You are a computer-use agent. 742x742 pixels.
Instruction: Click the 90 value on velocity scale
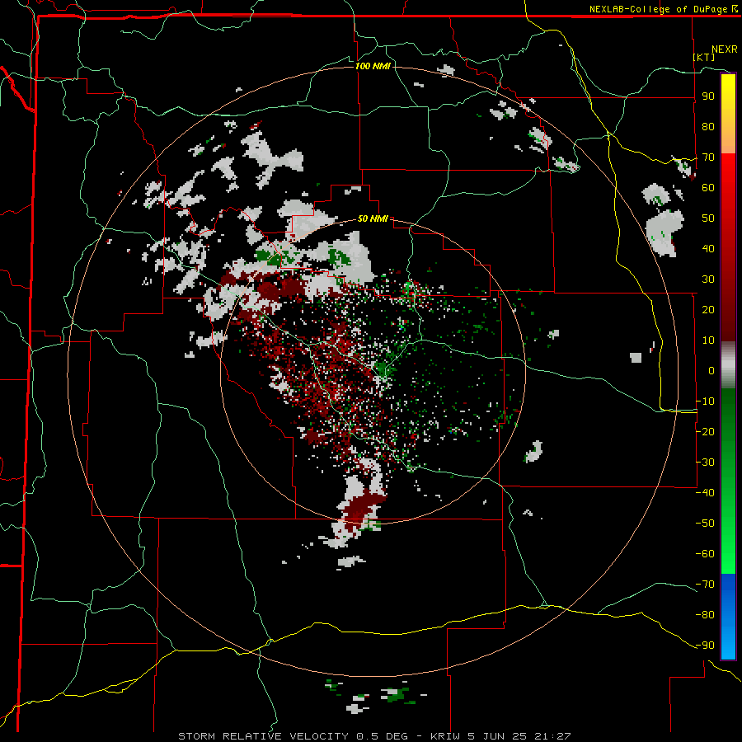click(708, 96)
